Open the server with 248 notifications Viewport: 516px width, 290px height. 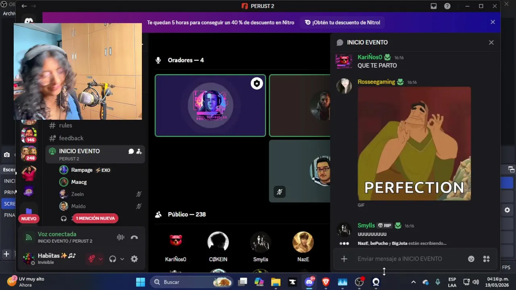[x=29, y=153]
